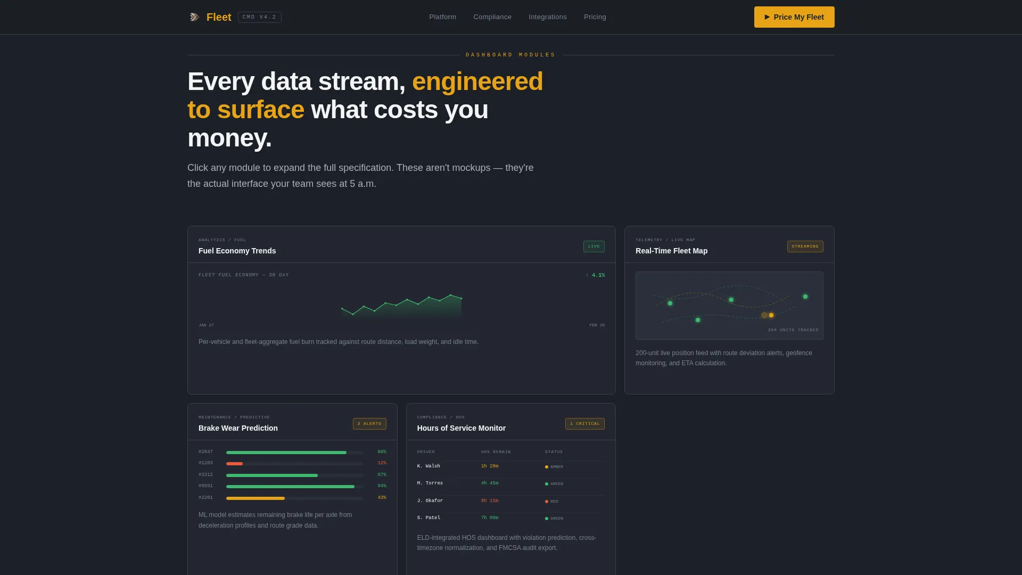Viewport: 1022px width, 575px height.
Task: Click the 43% brake value
Action: [382, 498]
